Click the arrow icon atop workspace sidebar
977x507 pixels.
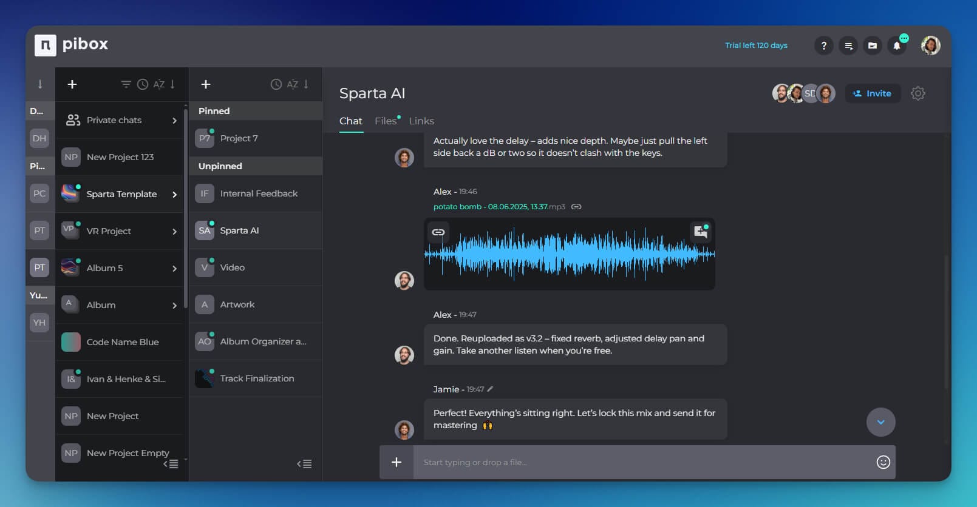tap(40, 84)
